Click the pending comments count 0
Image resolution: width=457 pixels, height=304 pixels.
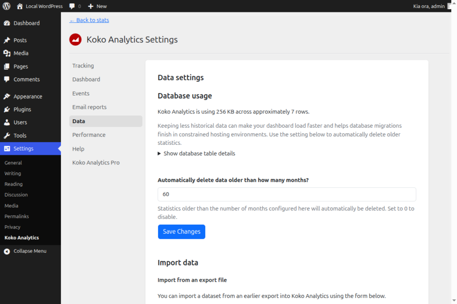[79, 6]
